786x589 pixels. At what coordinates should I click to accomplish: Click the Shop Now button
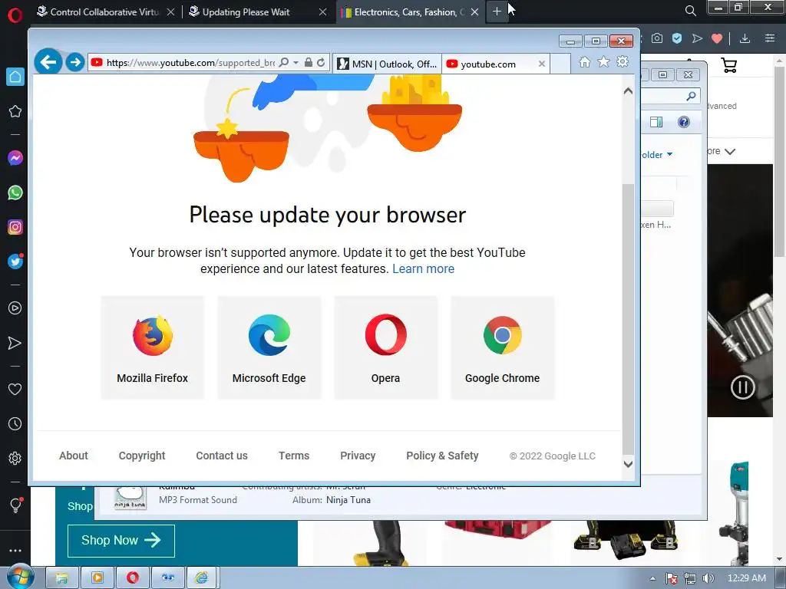tap(121, 541)
